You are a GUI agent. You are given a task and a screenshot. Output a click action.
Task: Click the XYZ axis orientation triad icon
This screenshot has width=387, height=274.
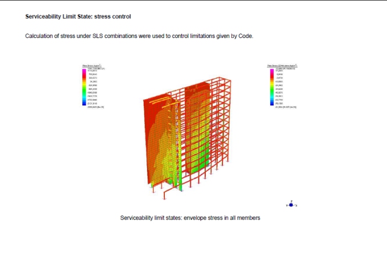[291, 204]
